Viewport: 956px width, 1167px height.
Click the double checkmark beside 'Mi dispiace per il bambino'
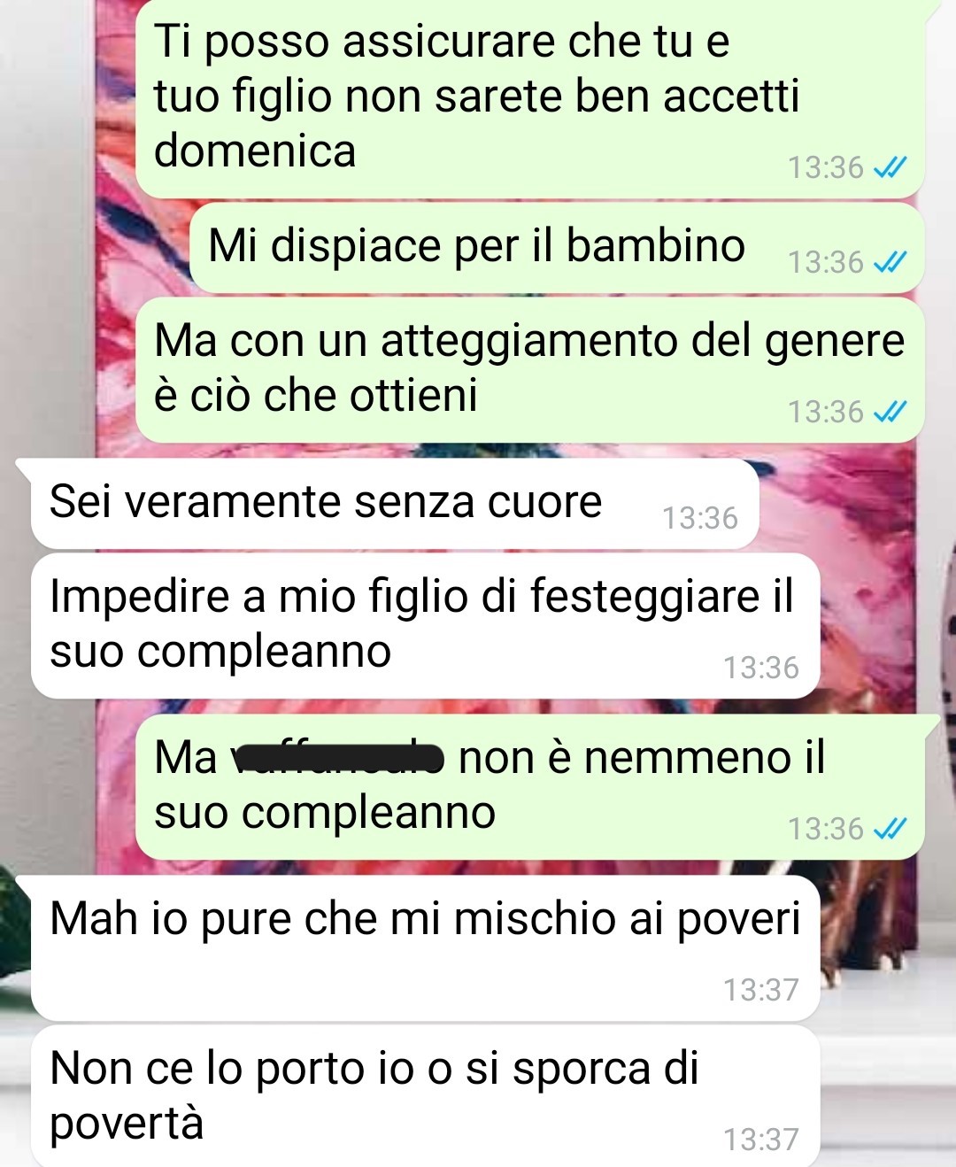890,262
